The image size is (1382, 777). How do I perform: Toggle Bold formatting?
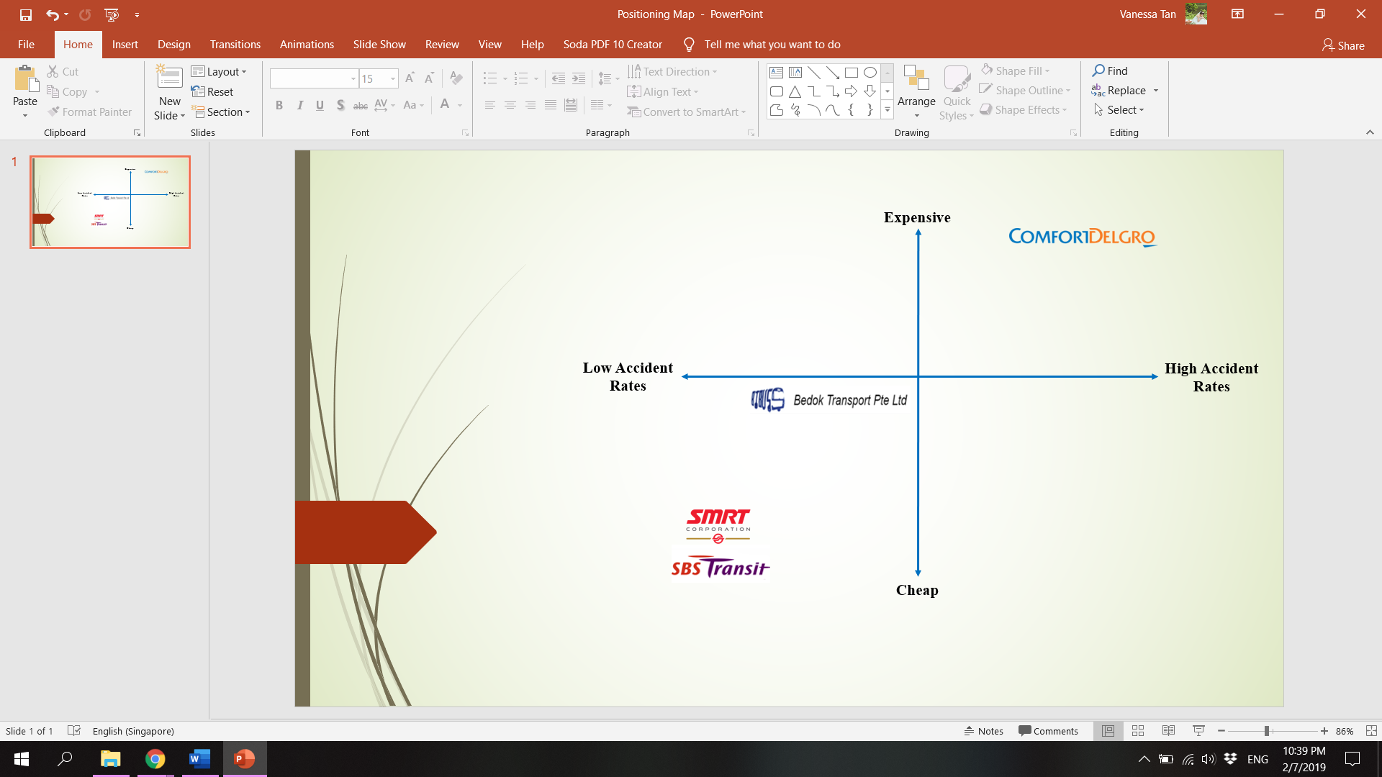(x=279, y=106)
